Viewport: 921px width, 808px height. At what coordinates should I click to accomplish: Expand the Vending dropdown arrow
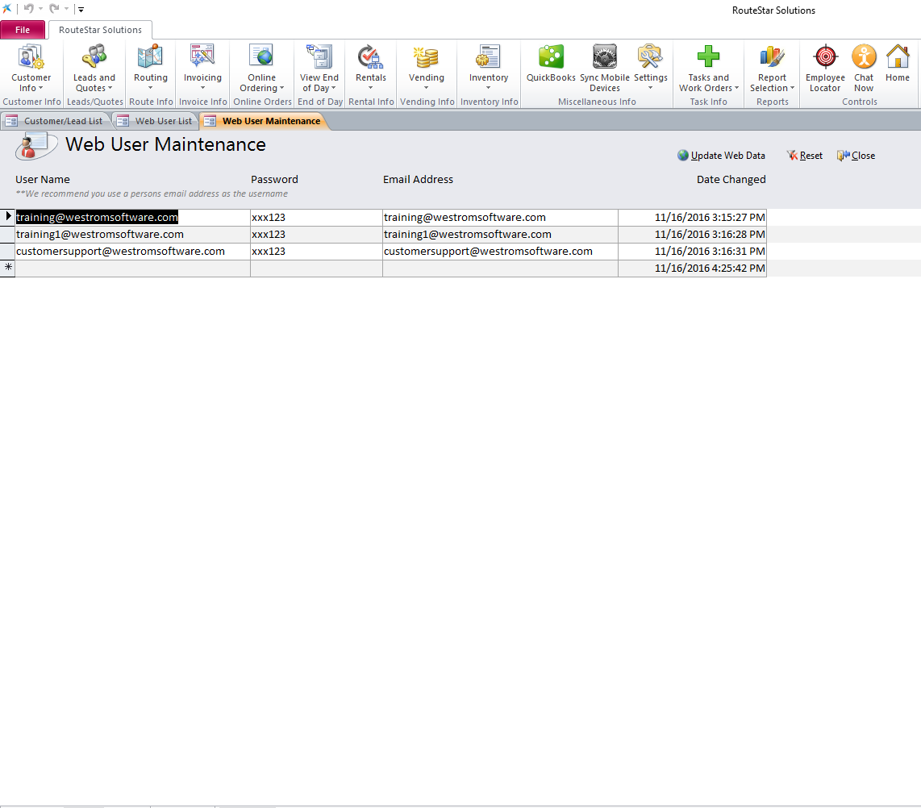point(427,88)
